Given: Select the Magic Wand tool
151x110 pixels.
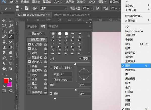Looking at the screenshot, I should pyautogui.click(x=11, y=26).
